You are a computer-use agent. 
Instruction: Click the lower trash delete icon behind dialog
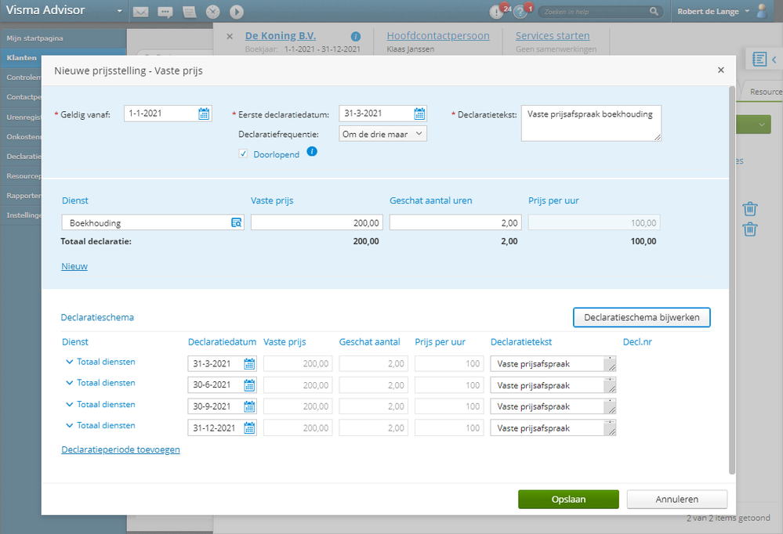749,229
